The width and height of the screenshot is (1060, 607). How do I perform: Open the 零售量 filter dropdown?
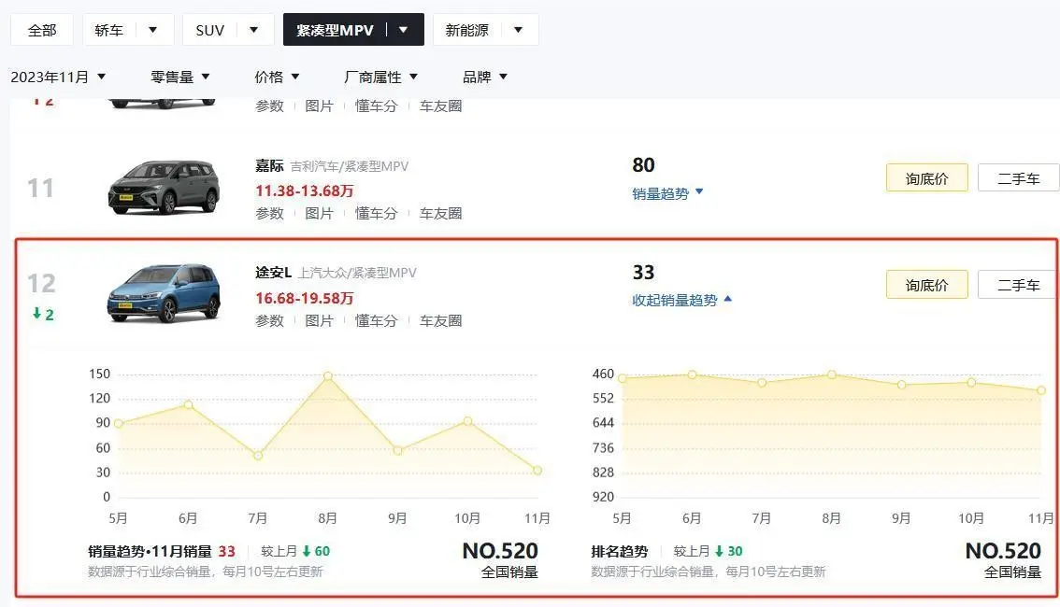[179, 77]
